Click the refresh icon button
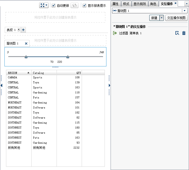The height and width of the screenshot is (170, 189). coord(74,5)
